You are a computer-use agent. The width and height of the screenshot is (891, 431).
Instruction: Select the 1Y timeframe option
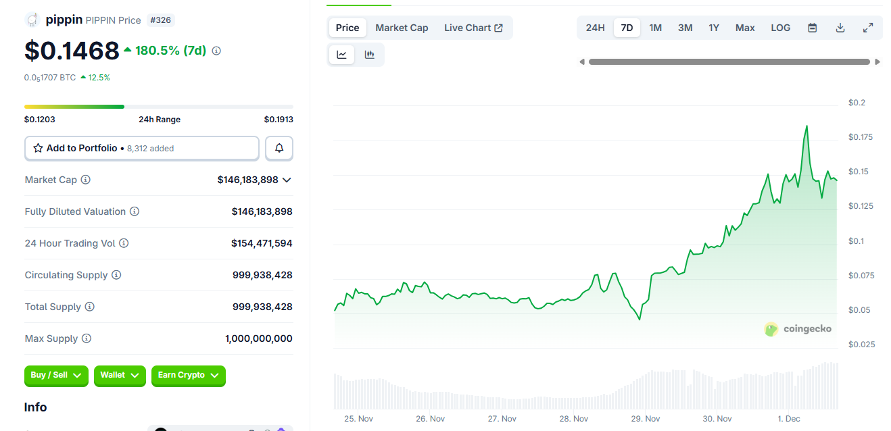[714, 27]
